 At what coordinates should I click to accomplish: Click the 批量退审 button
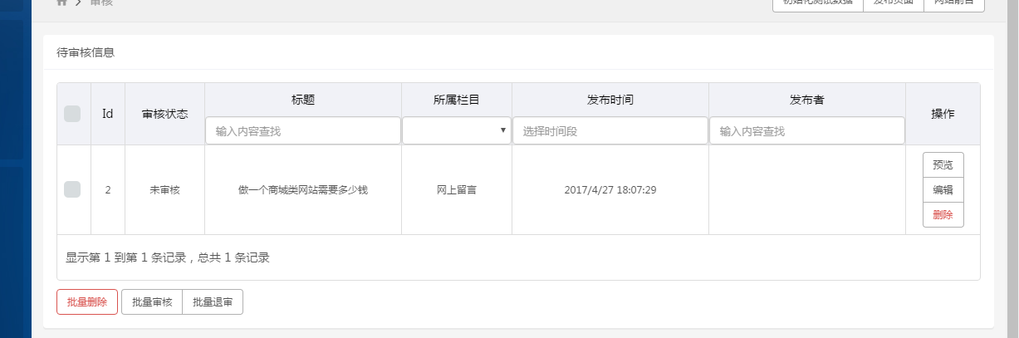click(213, 302)
